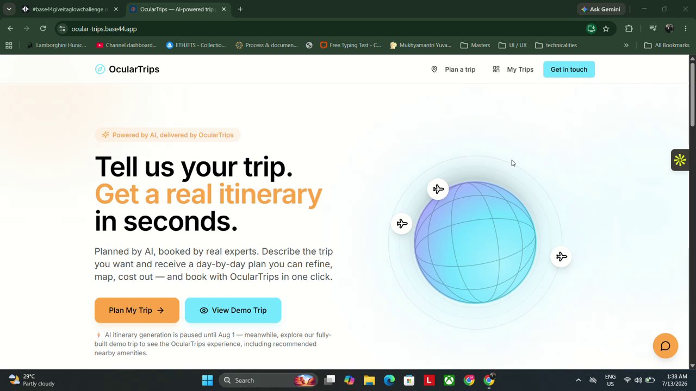Click the OcularTrips compass logo icon
696x391 pixels.
[x=100, y=69]
